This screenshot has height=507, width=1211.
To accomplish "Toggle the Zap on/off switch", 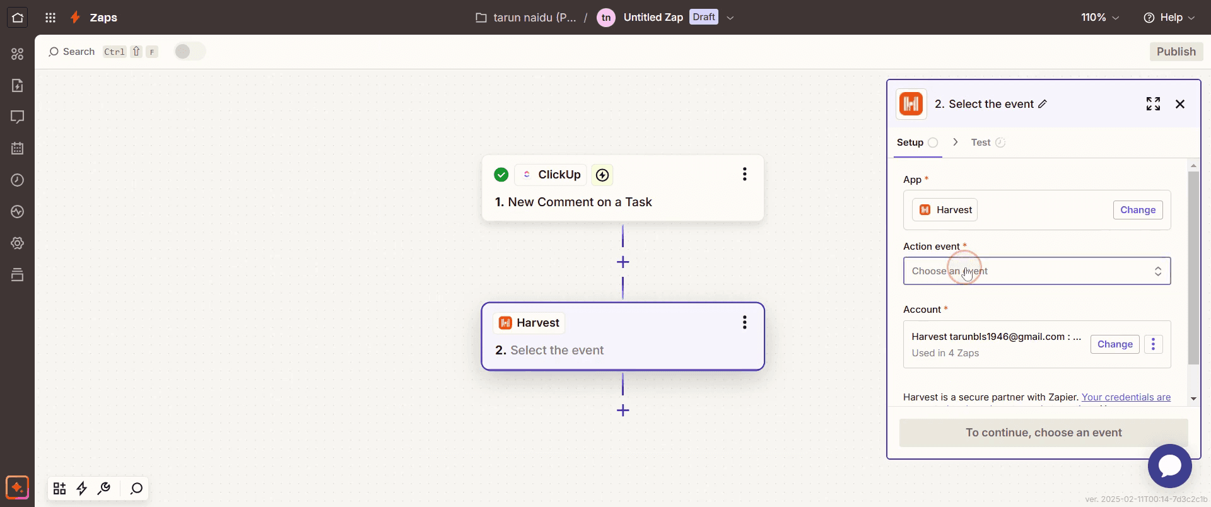I will coord(189,52).
